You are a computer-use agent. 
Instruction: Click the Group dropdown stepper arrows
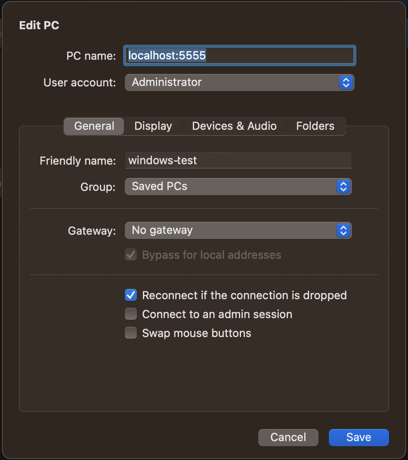343,187
